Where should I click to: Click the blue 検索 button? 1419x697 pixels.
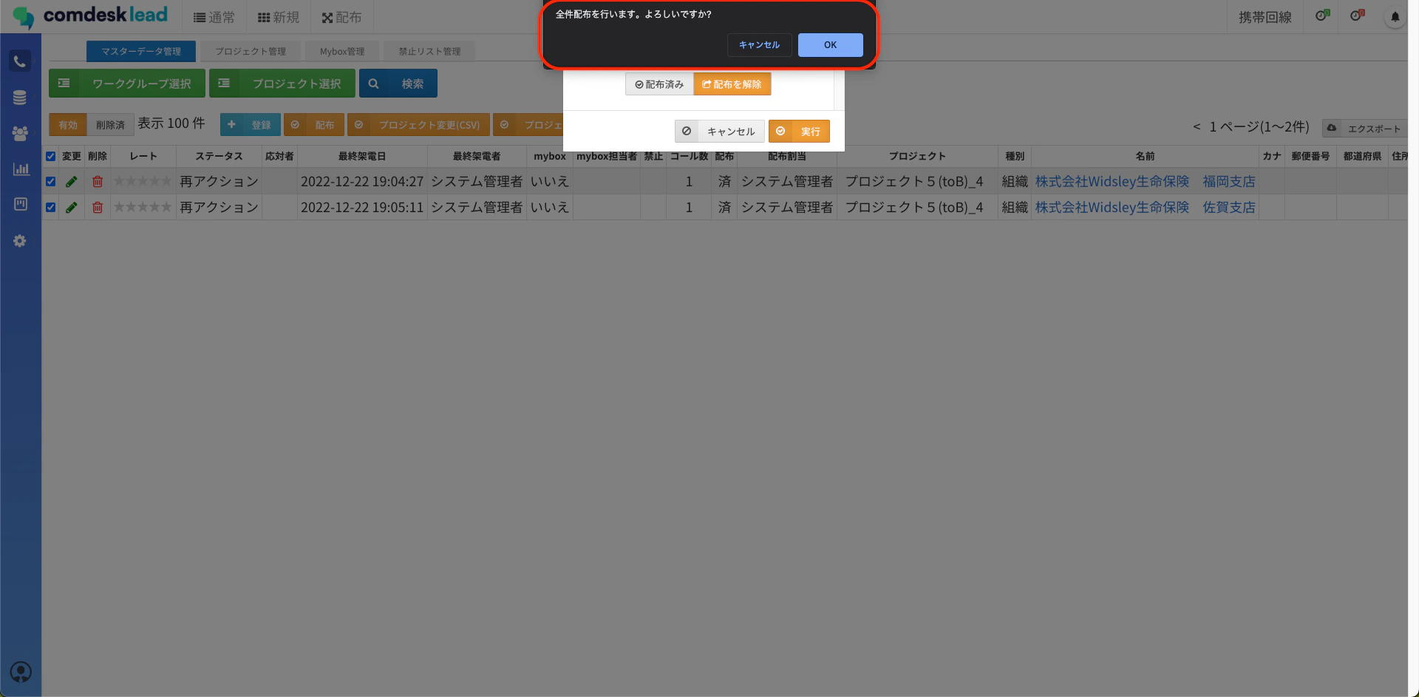pos(398,84)
